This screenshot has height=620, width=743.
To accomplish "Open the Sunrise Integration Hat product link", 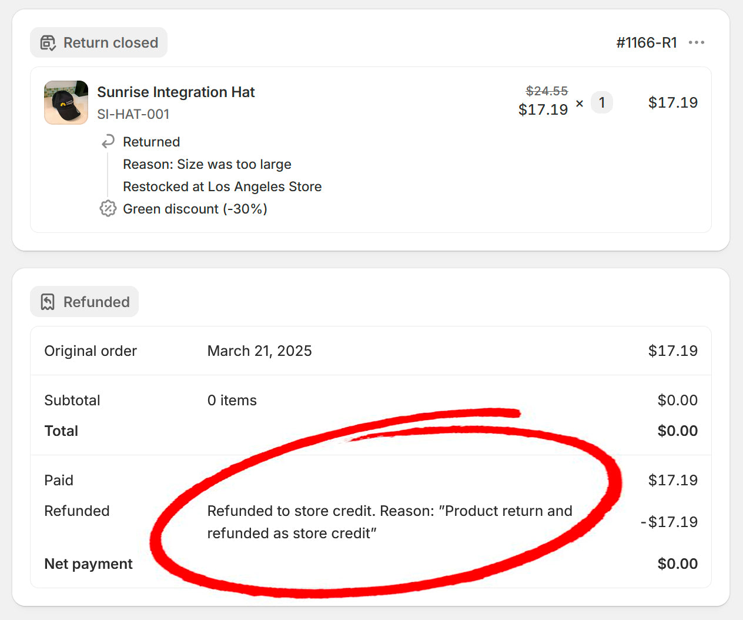I will pyautogui.click(x=176, y=92).
